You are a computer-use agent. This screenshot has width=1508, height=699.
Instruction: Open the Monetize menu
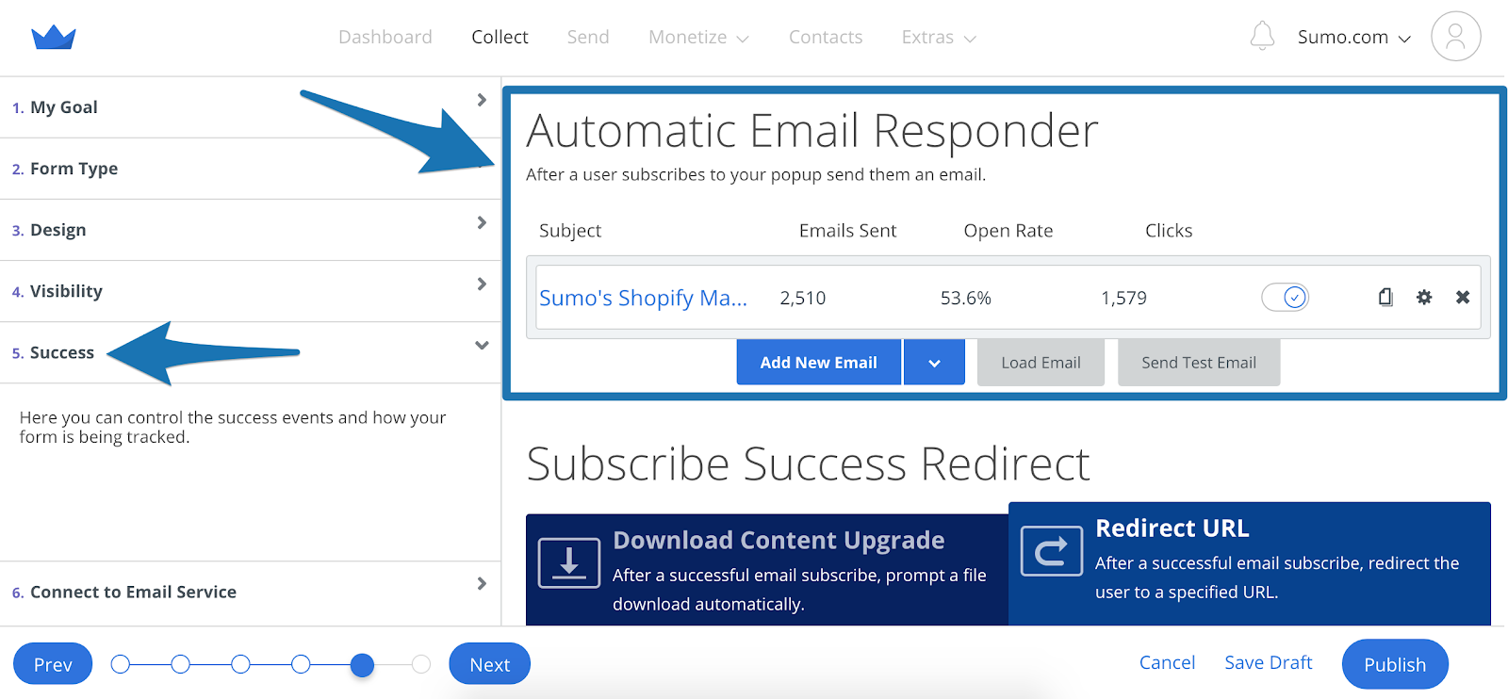coord(698,37)
